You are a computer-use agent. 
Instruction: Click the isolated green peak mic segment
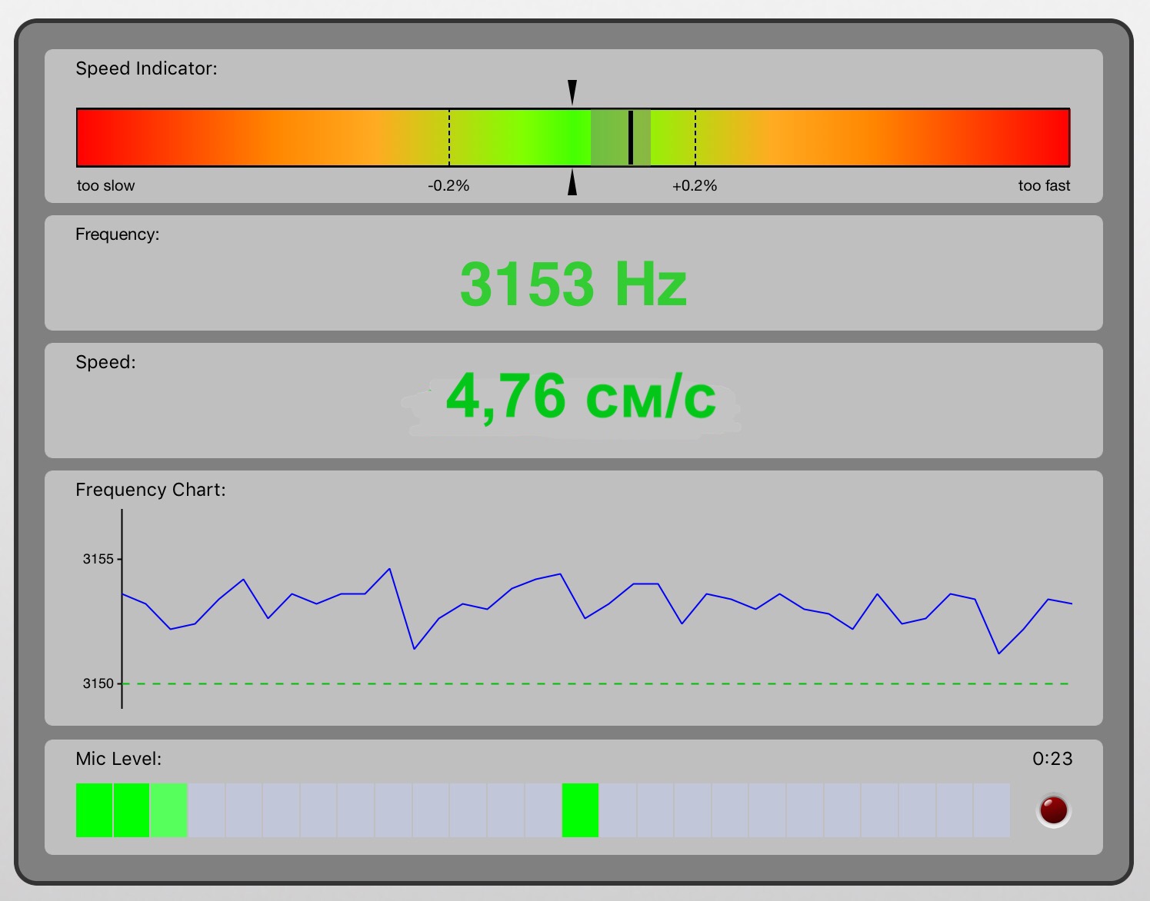pos(580,810)
